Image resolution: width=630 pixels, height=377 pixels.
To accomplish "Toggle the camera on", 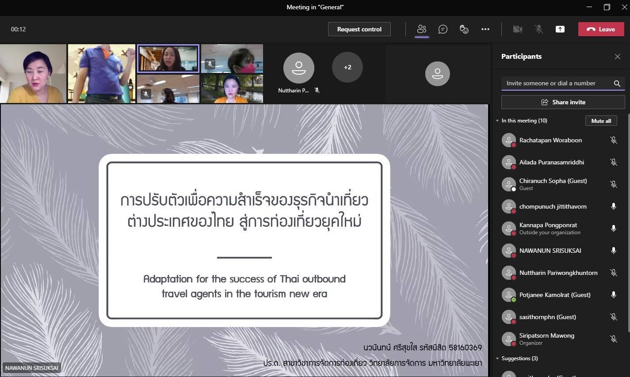I will pyautogui.click(x=517, y=29).
